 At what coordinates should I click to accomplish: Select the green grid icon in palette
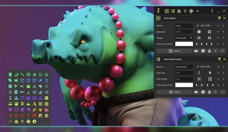10,86
